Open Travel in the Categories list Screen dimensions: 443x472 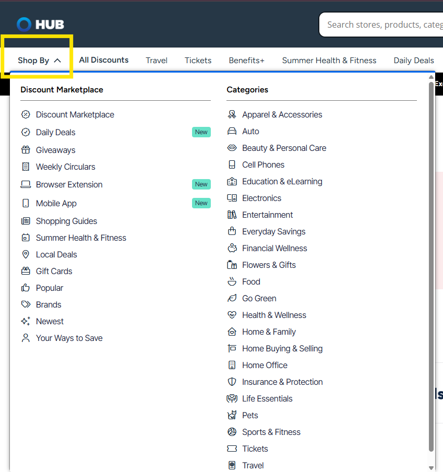[x=253, y=465]
